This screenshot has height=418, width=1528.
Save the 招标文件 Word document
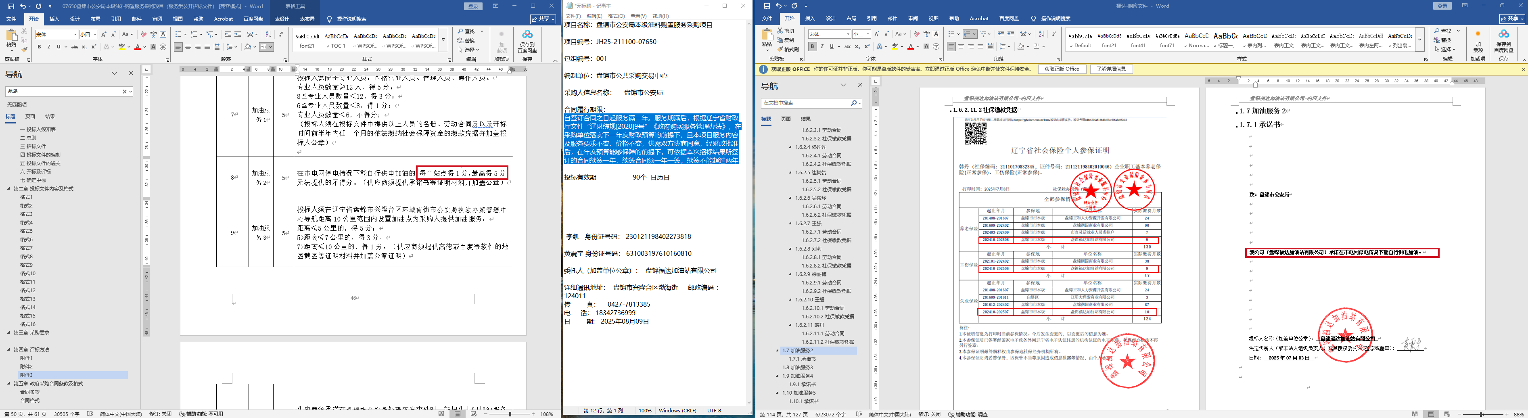pyautogui.click(x=10, y=6)
